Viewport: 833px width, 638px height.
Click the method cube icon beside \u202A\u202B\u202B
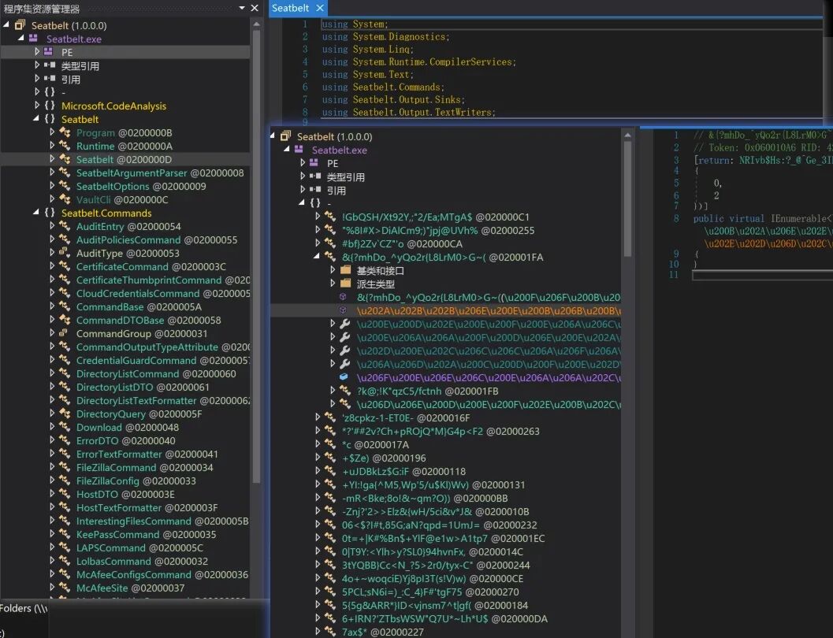(x=343, y=310)
